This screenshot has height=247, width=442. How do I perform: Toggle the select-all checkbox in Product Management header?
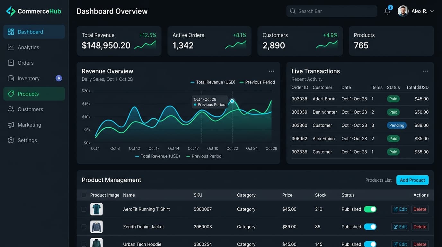(84, 195)
